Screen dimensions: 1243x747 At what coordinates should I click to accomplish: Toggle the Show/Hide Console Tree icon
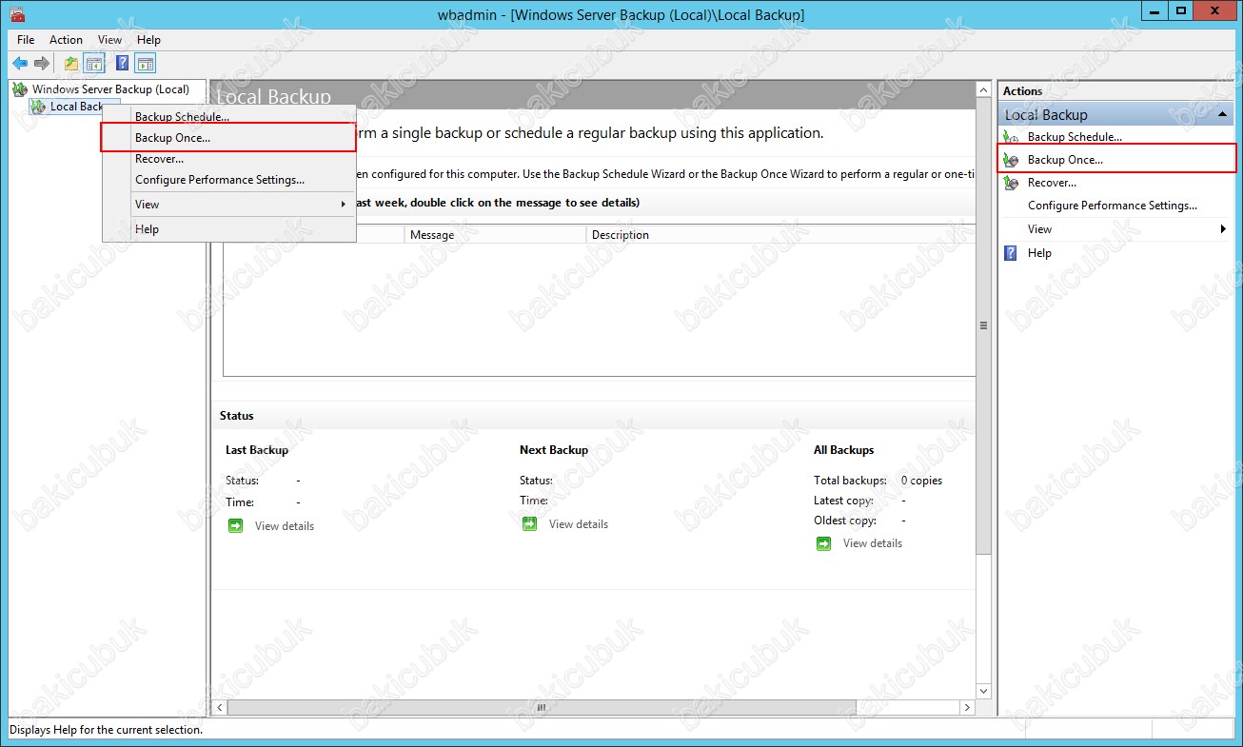click(94, 64)
